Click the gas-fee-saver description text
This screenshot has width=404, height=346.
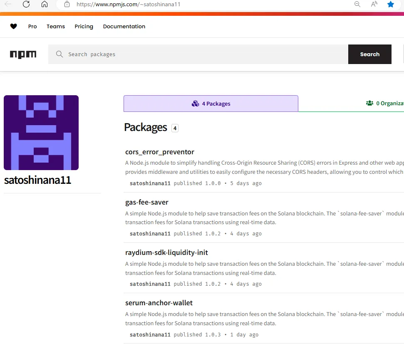coord(264,218)
